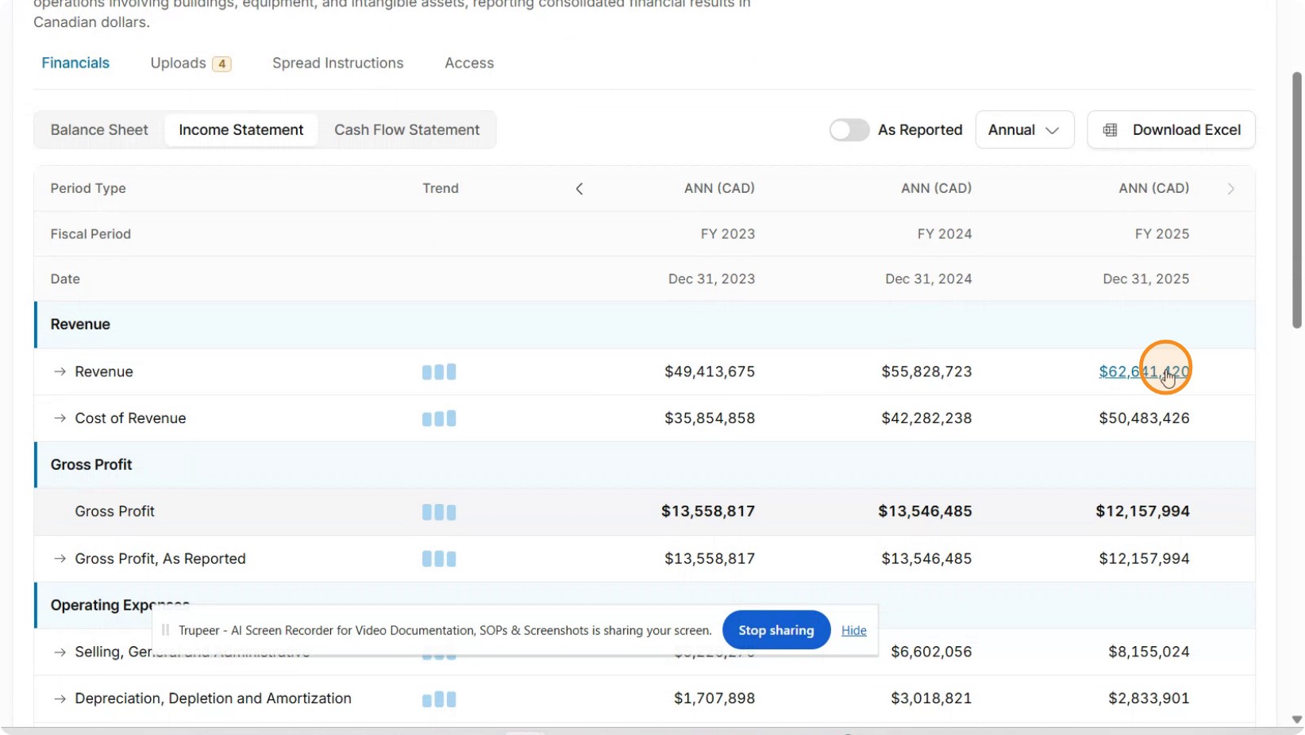Click FY 2023 Cost of Revenue $35,854,858

(710, 418)
